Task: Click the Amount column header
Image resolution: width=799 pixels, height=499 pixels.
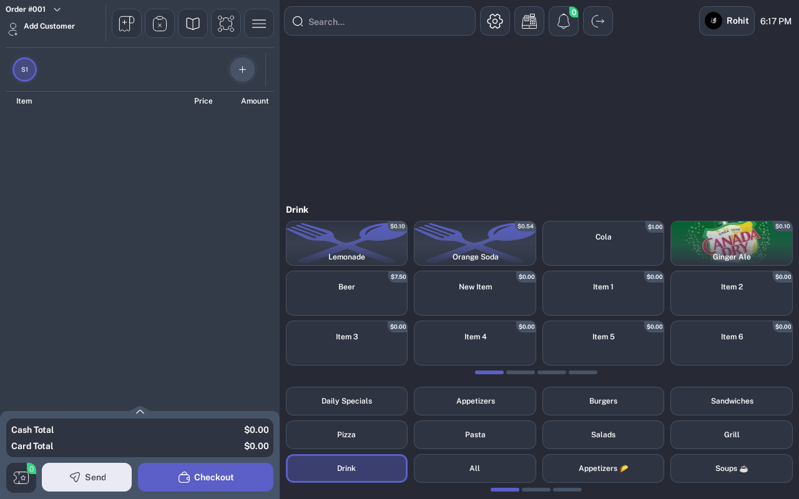Action: click(255, 101)
